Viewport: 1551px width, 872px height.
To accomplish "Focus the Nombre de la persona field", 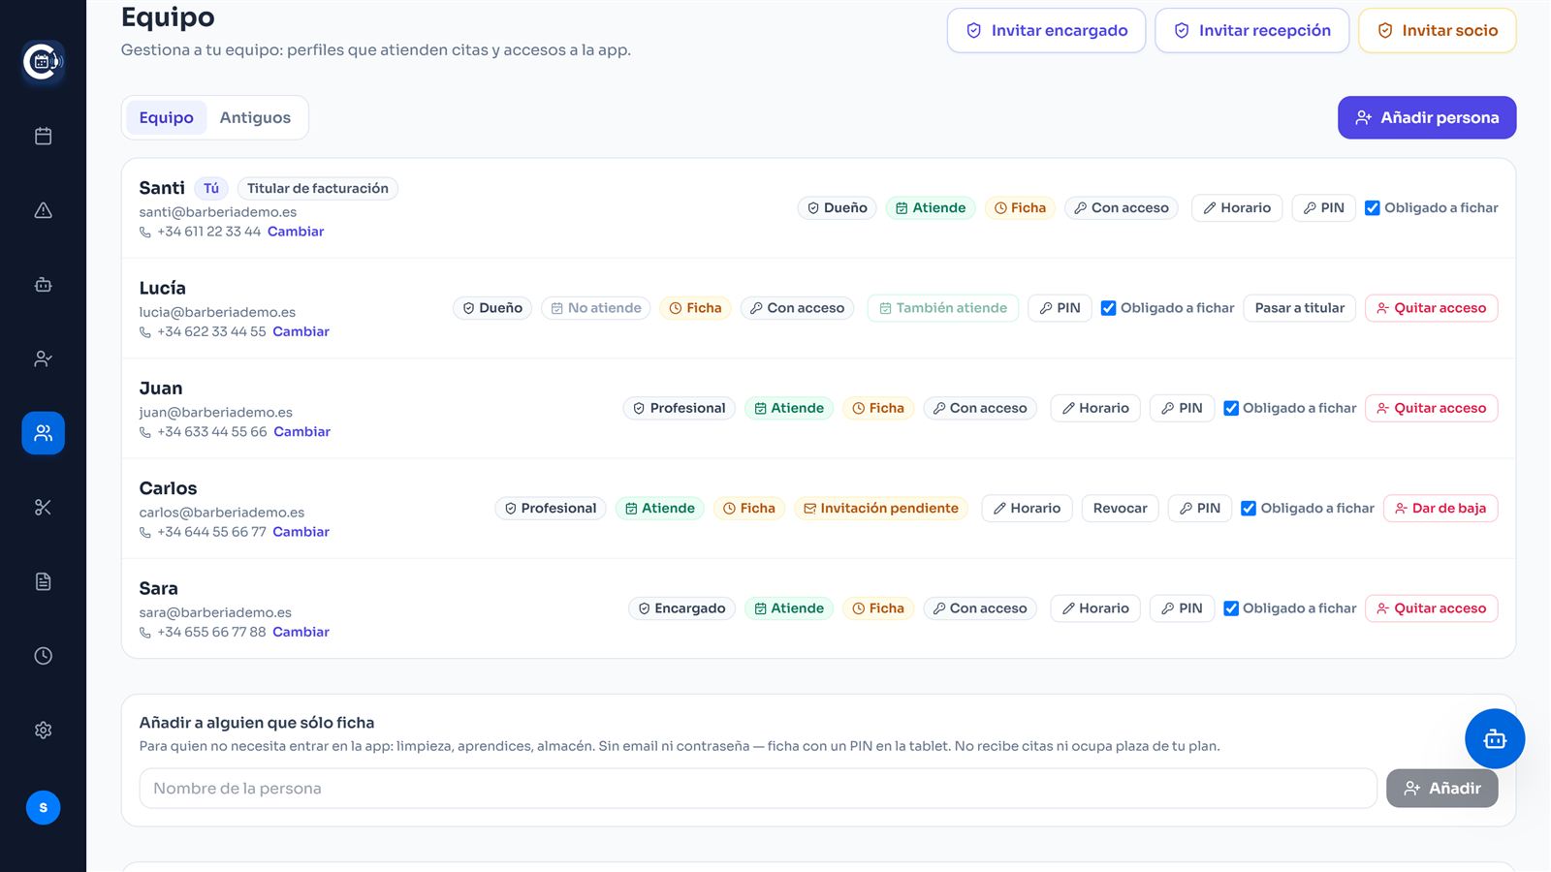I will pyautogui.click(x=758, y=789).
